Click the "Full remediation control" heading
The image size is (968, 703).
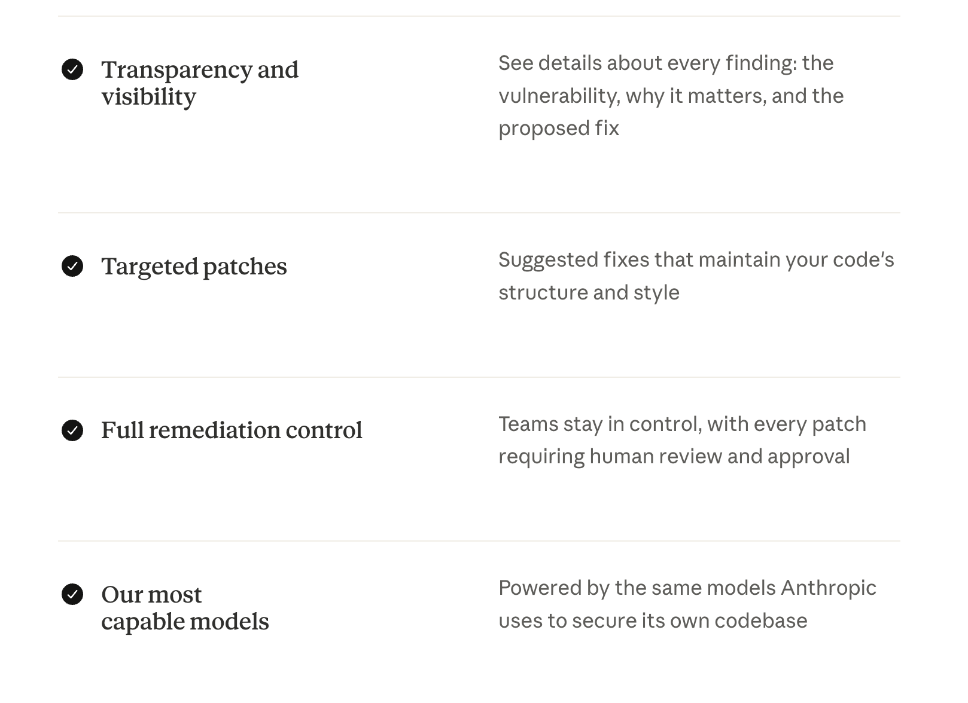tap(232, 430)
